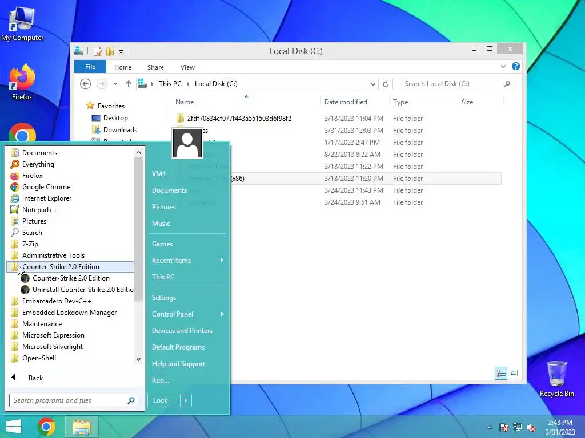Expand Open-Shell folder
Viewport: 585px width, 438px height.
click(70, 358)
